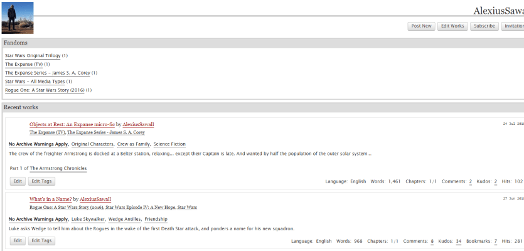Screen dimensions: 524x251
Task: View the 34 kudos on What's in a Name?
Action: [x=459, y=242]
